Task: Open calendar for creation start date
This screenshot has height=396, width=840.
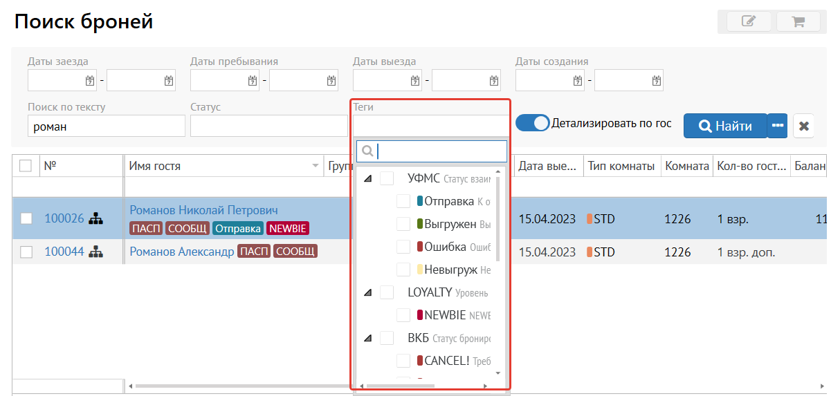Action: point(578,81)
